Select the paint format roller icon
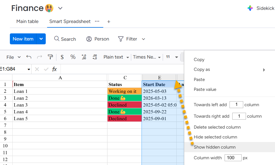 tap(50, 57)
